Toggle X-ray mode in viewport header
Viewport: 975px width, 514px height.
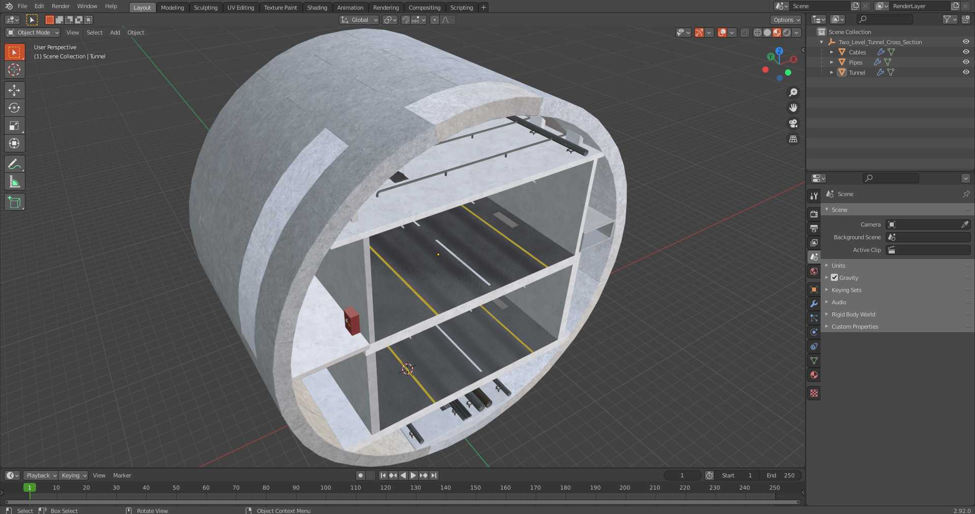tap(744, 33)
